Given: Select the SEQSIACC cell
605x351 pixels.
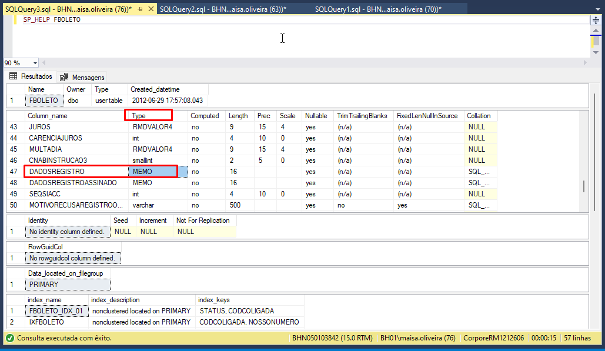Looking at the screenshot, I should tap(76, 194).
